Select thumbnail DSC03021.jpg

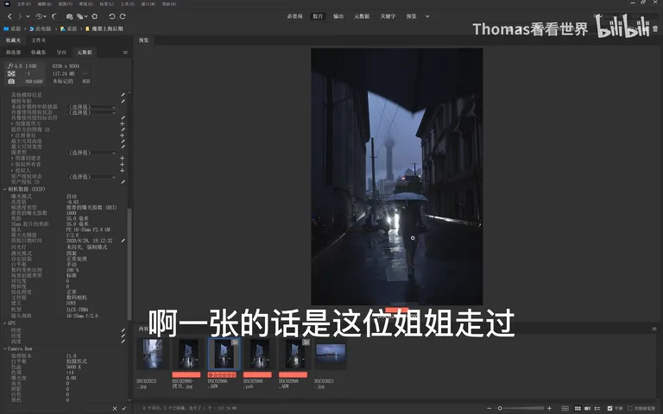331,354
